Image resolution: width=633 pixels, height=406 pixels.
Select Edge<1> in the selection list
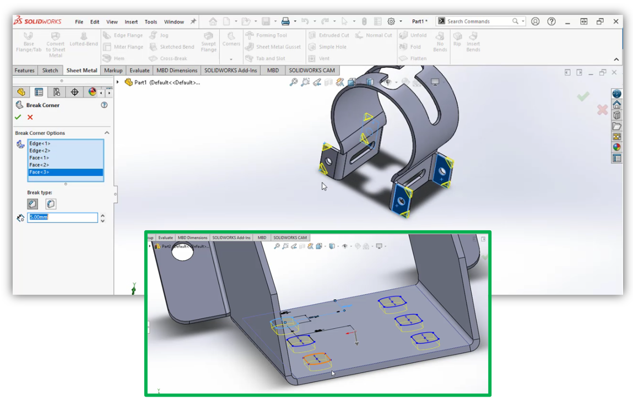(x=66, y=143)
